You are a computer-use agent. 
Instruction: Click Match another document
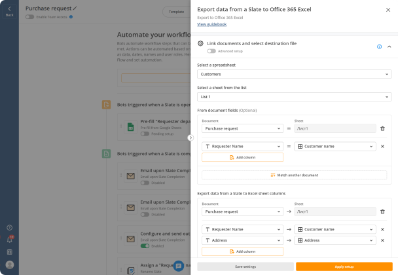click(294, 175)
